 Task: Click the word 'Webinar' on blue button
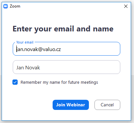76,105
